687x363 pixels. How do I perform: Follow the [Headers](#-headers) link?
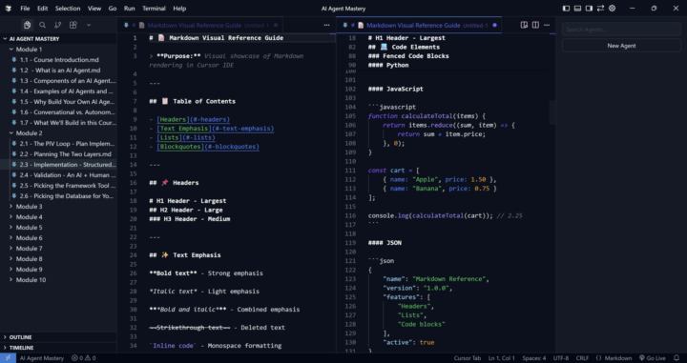point(193,119)
